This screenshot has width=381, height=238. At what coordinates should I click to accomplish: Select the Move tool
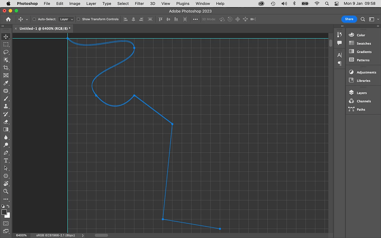tap(6, 37)
